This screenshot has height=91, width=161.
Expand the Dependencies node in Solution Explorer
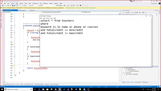pyautogui.click(x=126, y=70)
